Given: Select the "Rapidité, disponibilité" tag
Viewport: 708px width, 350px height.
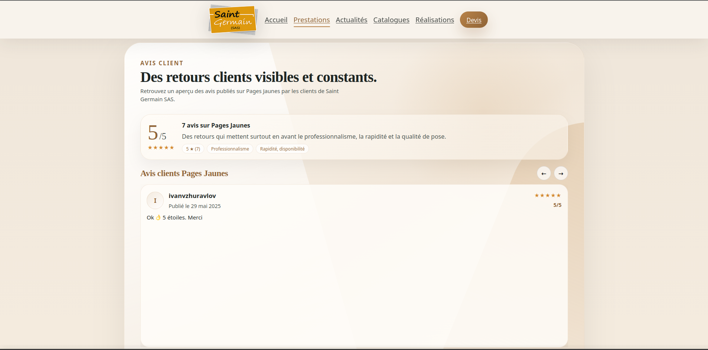Looking at the screenshot, I should 282,149.
